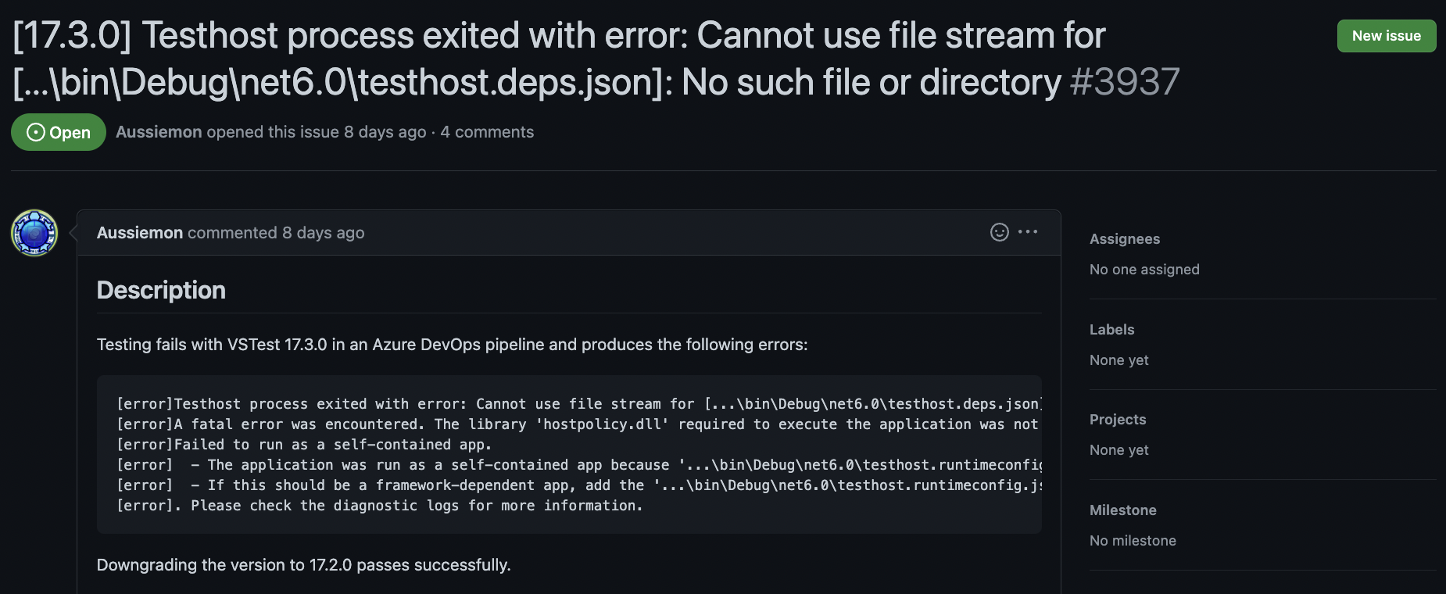Open the Projects sidebar section

1118,420
